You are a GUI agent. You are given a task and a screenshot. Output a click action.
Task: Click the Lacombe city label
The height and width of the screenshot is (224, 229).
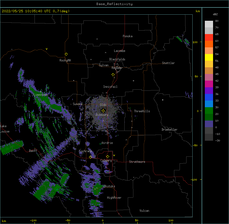[x=120, y=51]
